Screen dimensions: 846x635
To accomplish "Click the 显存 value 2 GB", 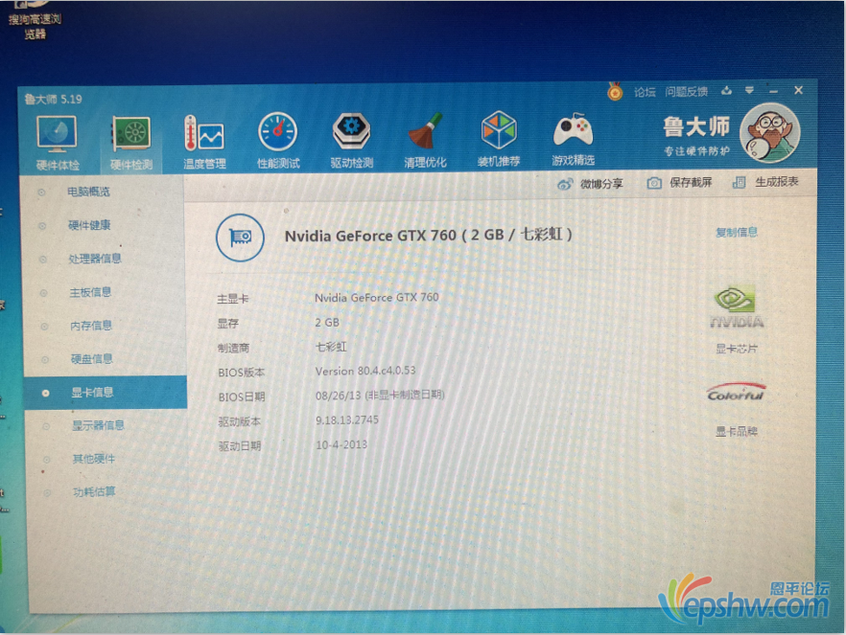I will point(327,323).
